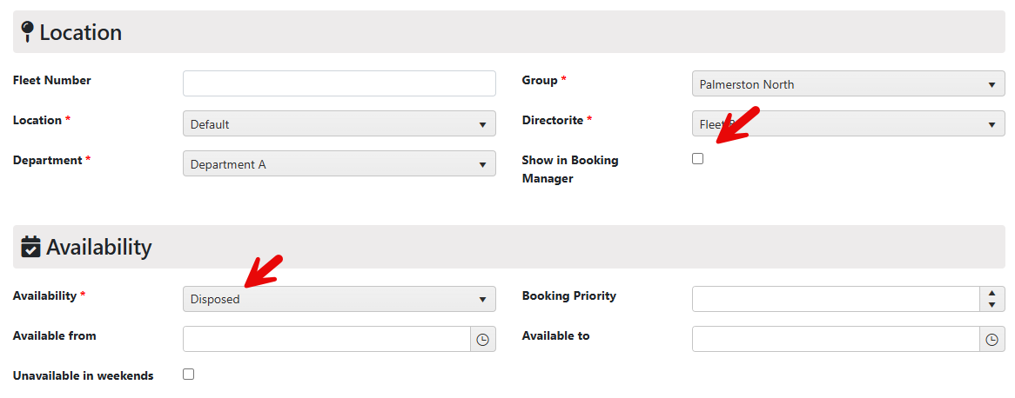Click the Available to date field
Screen dimensions: 1015x398
(x=836, y=339)
